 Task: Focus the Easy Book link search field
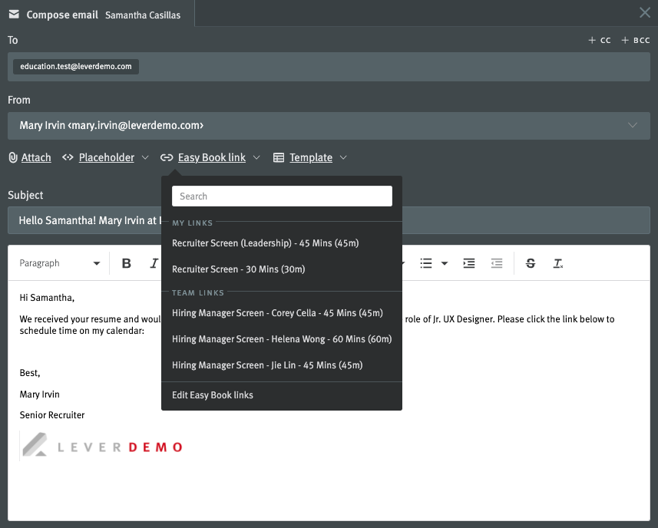pyautogui.click(x=282, y=196)
